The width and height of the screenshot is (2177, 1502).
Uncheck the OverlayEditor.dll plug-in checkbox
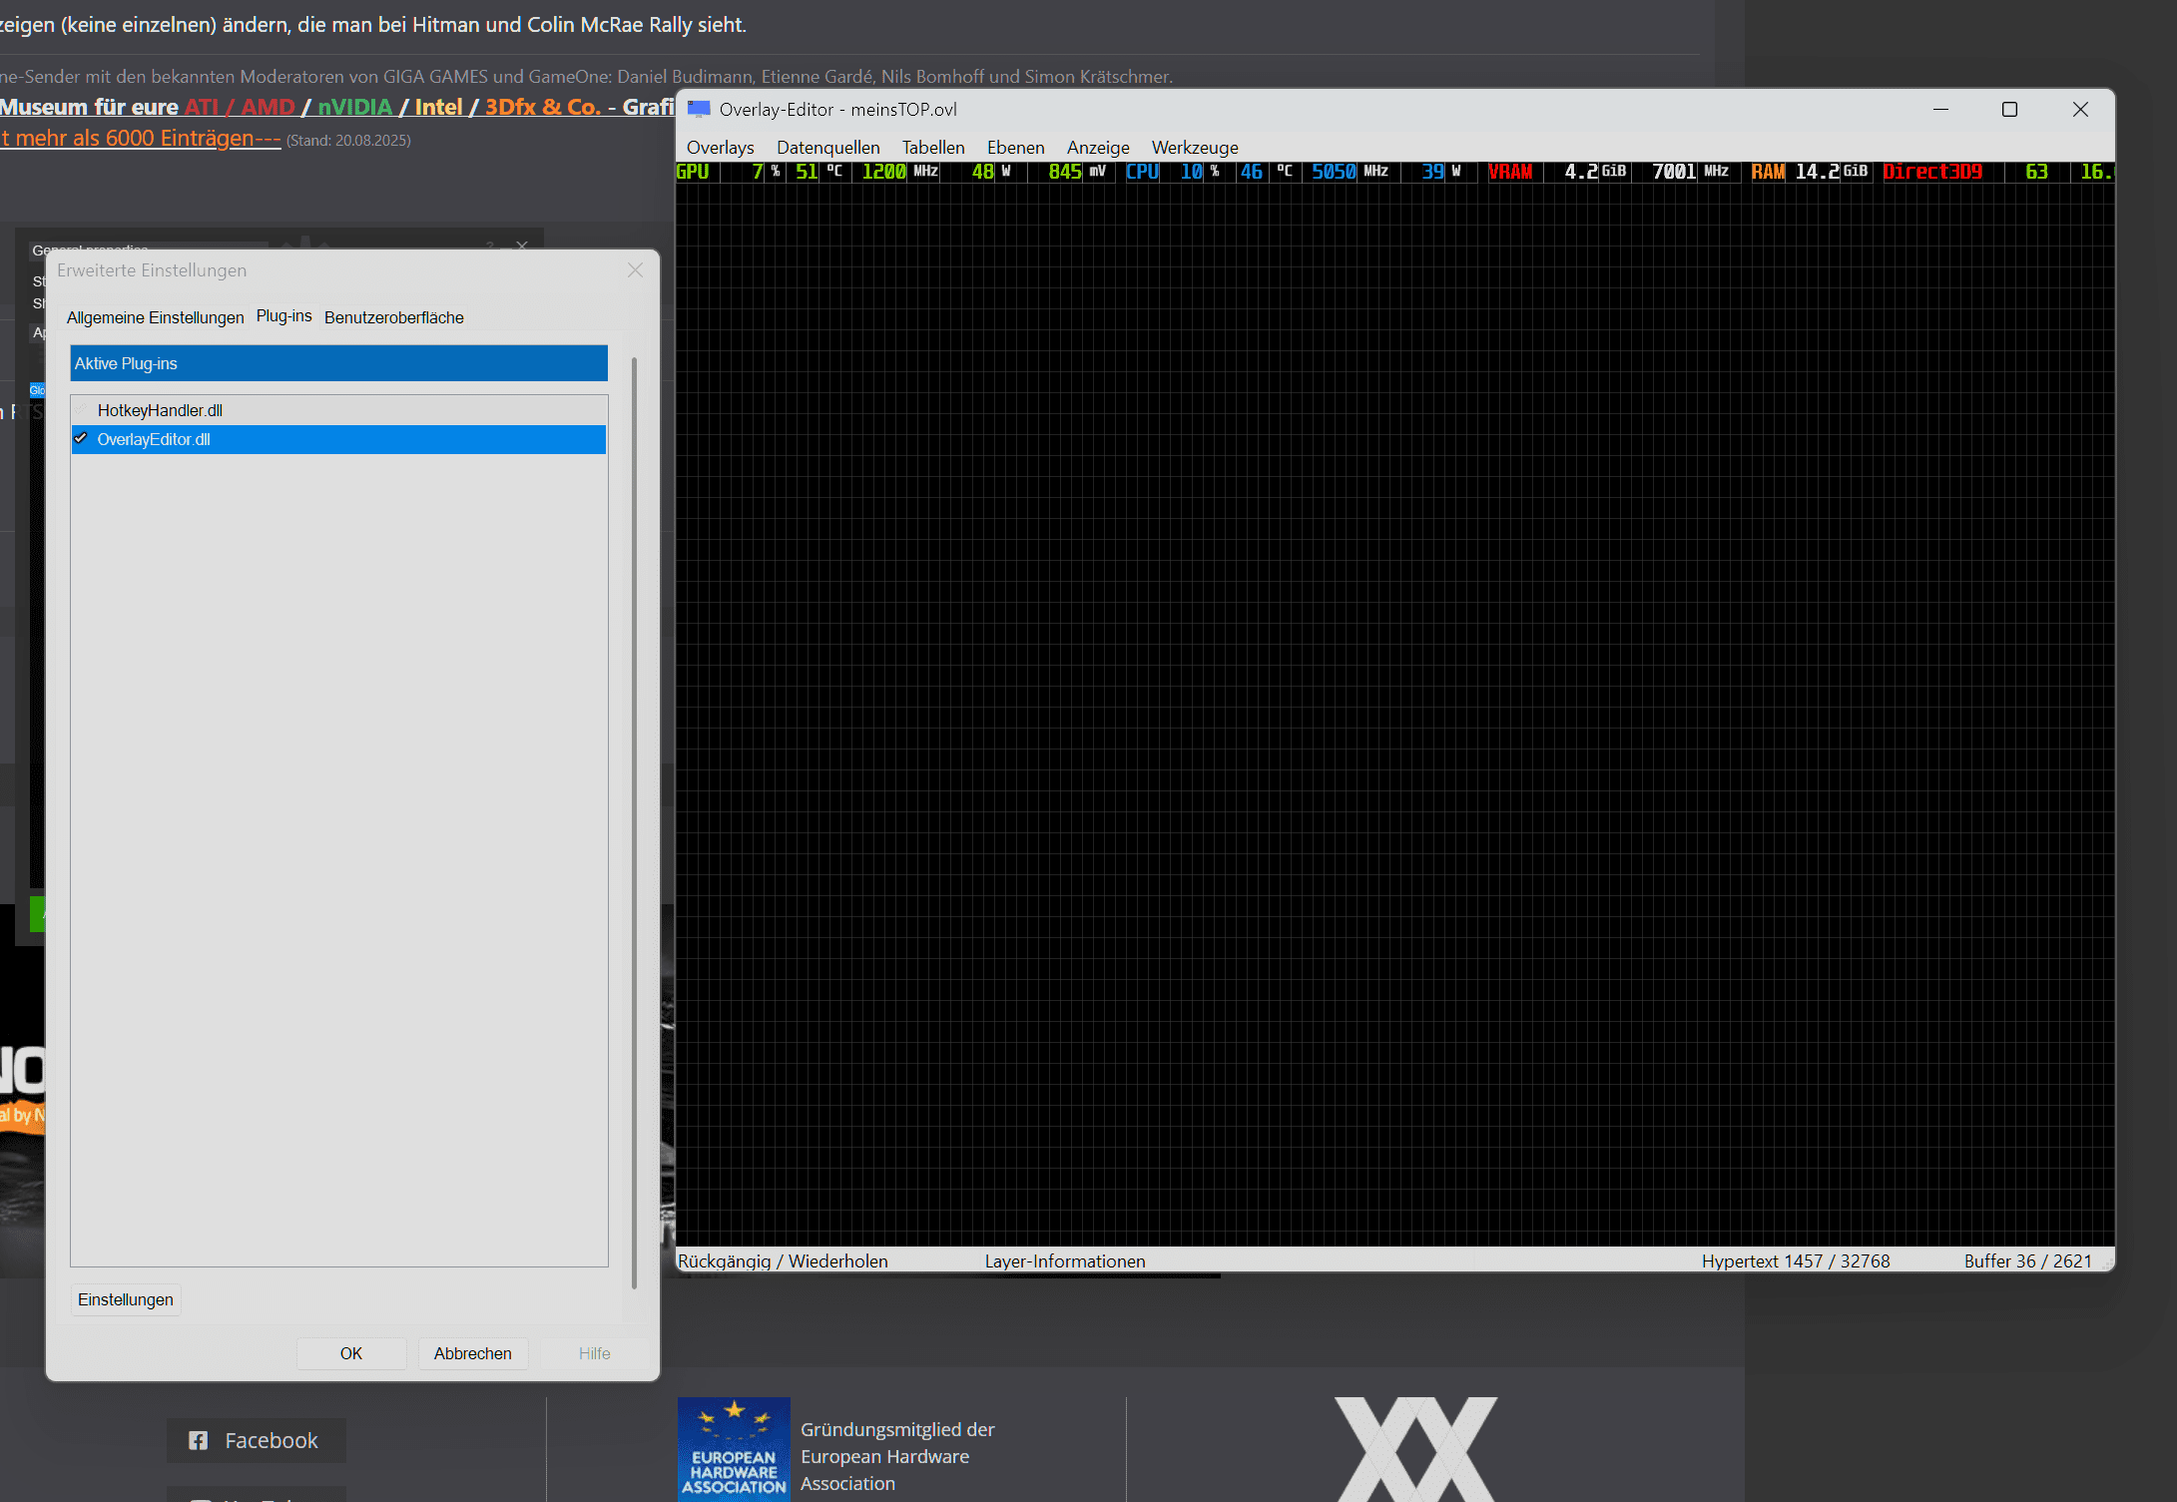82,439
